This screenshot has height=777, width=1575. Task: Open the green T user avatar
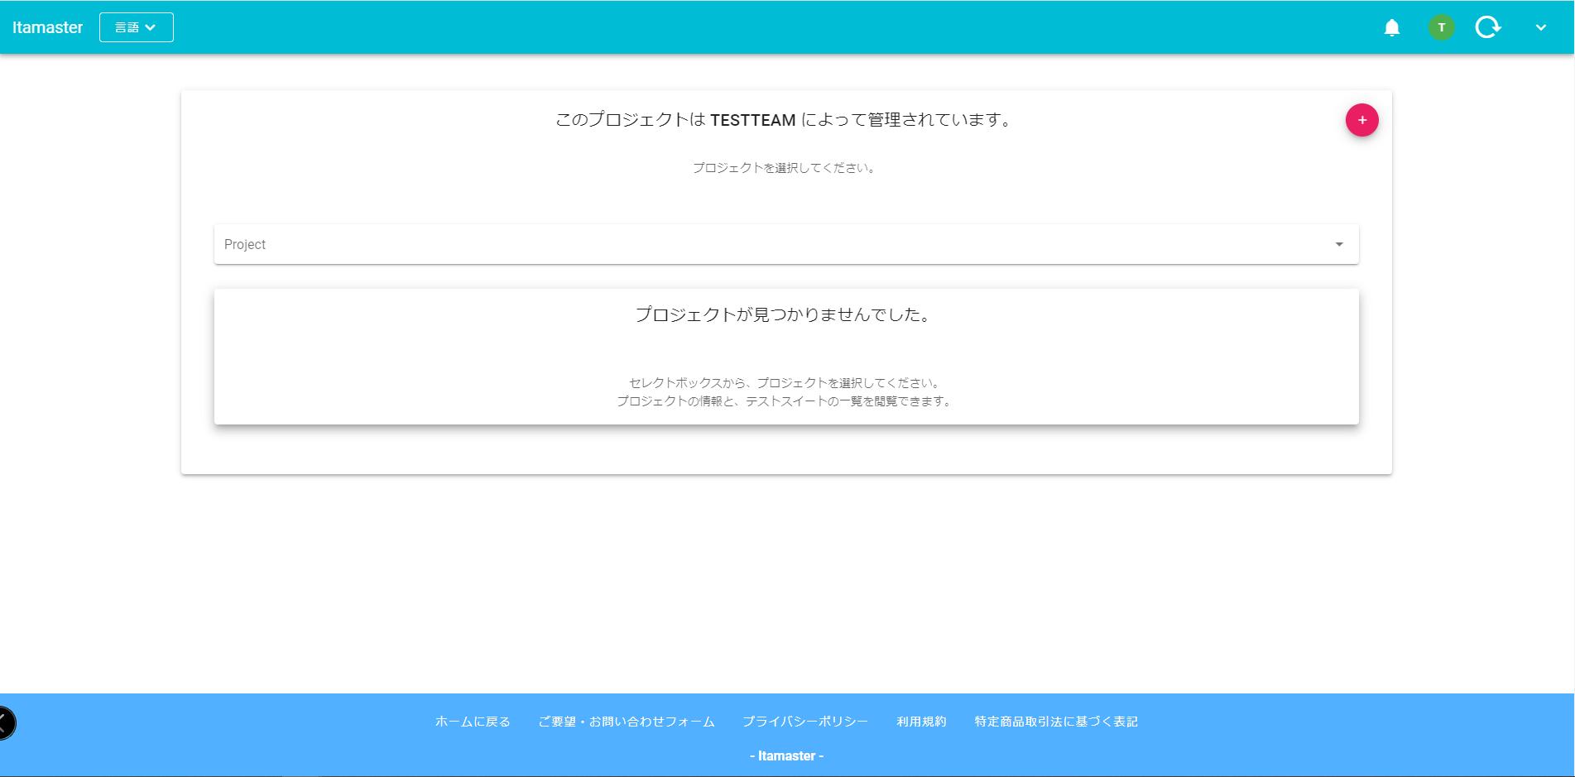[x=1441, y=27]
